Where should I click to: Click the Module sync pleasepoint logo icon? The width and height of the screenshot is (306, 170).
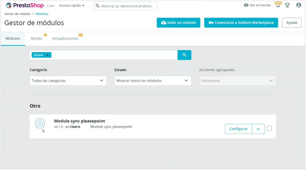[40, 124]
